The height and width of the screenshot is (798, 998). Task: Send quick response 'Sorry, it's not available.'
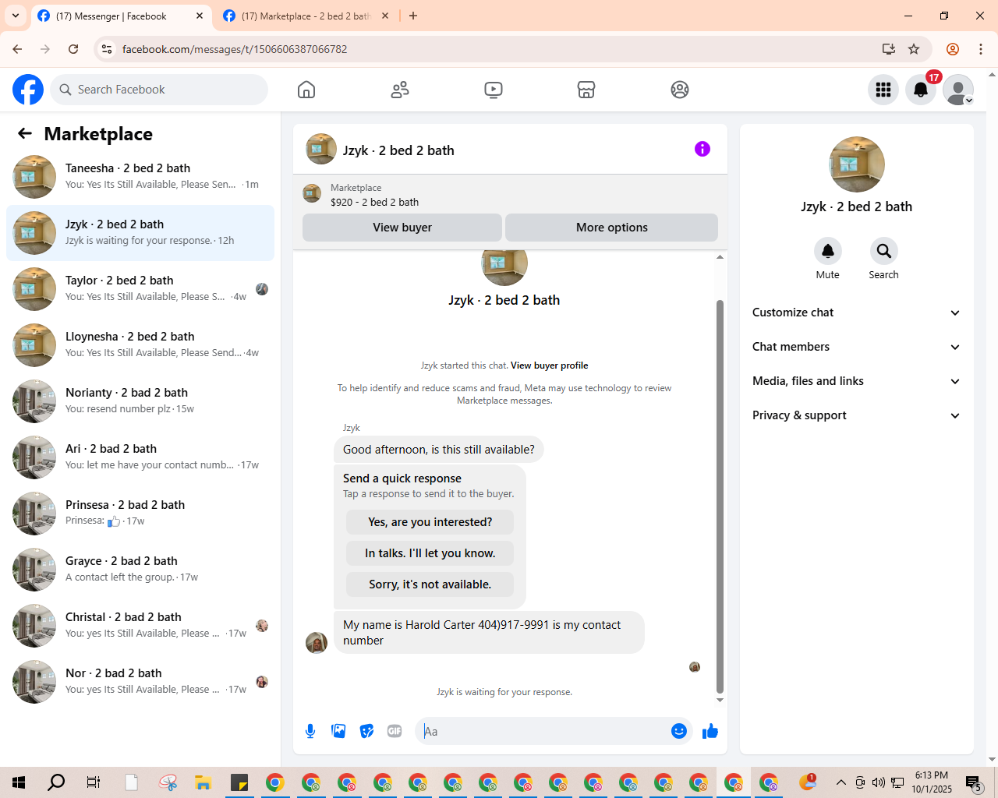click(x=430, y=584)
